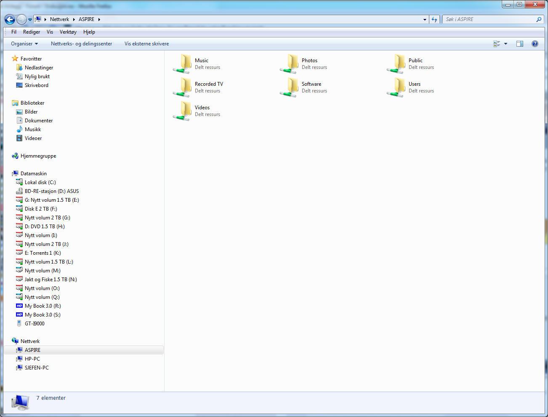This screenshot has height=417, width=548.
Task: Select Skrivebord in Favoritter
Action: (x=37, y=85)
